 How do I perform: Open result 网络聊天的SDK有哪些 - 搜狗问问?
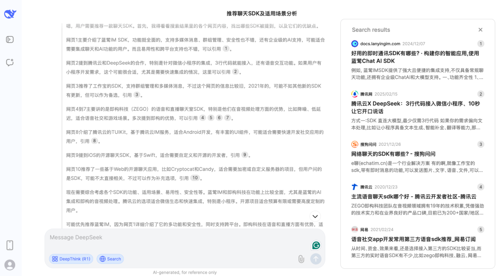(393, 154)
